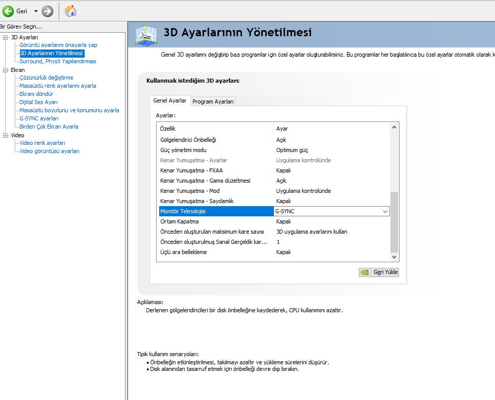495x400 pixels.
Task: Select Kenar Yumuşatma - Mod row
Action: point(274,191)
